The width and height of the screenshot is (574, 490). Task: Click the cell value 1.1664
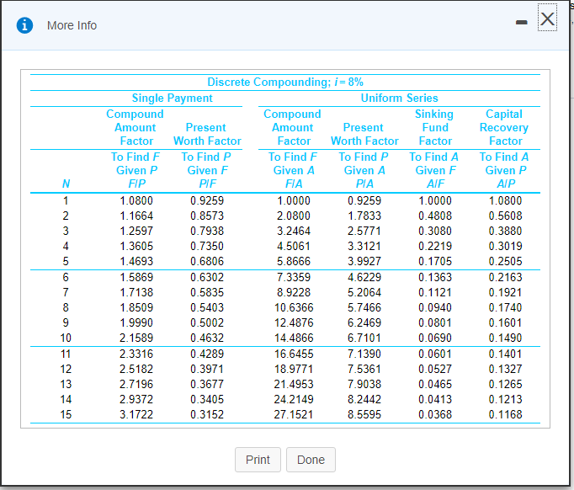tap(136, 216)
